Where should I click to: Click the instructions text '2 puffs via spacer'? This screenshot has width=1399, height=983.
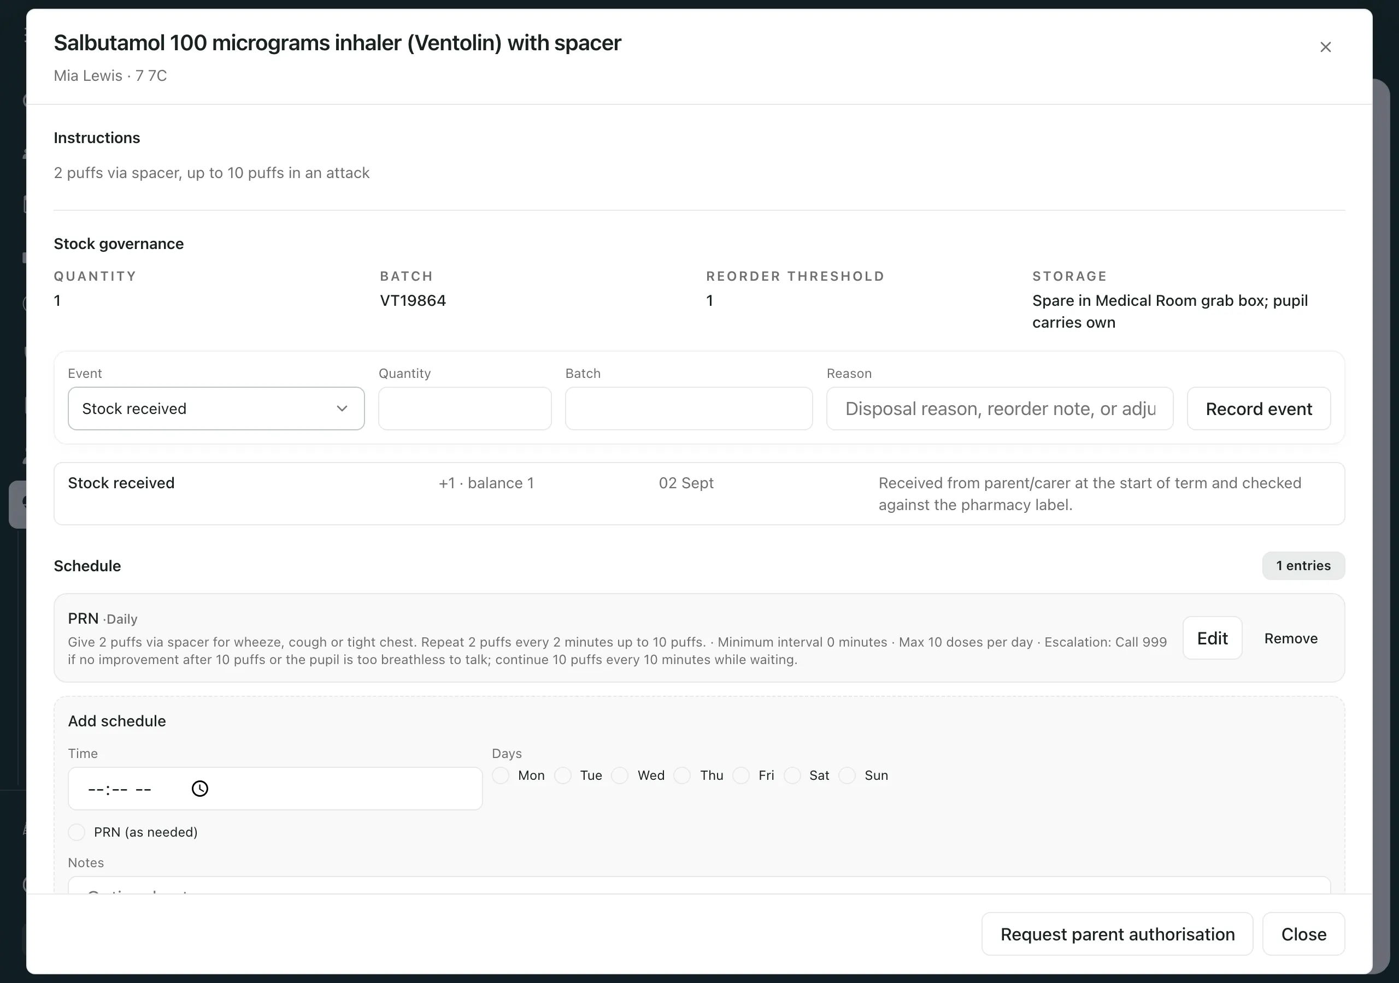211,173
